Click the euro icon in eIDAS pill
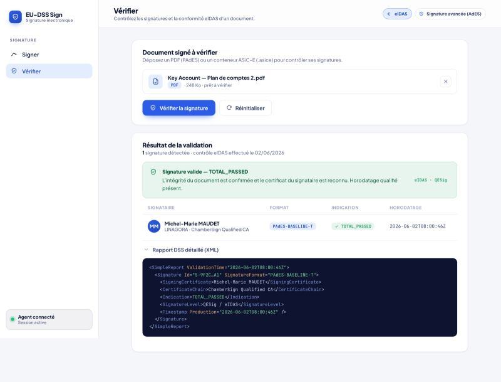The height and width of the screenshot is (382, 501). tap(389, 14)
